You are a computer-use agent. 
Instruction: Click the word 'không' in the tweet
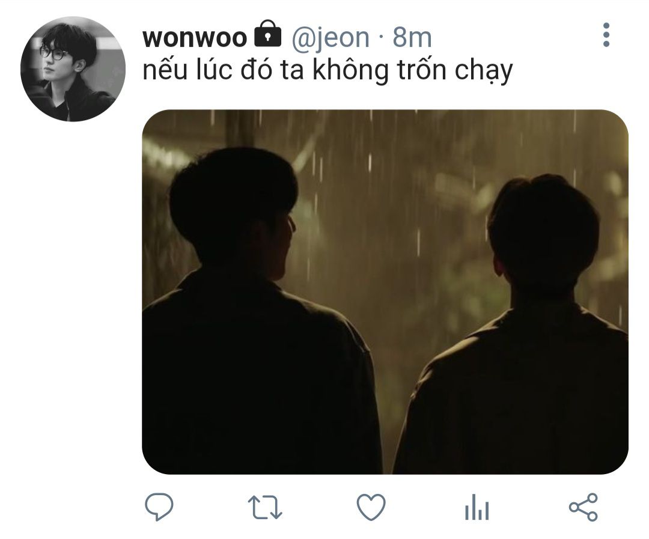(x=350, y=70)
